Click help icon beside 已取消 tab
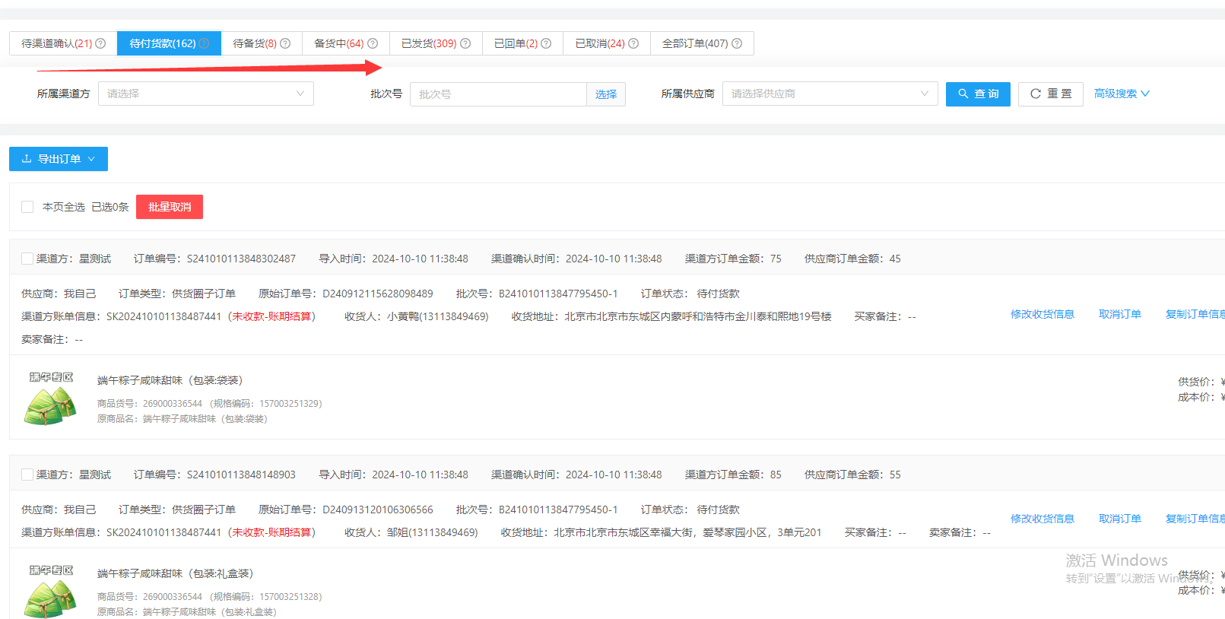 pos(633,43)
